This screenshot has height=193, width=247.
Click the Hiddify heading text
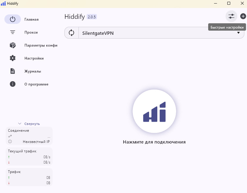pos(75,17)
